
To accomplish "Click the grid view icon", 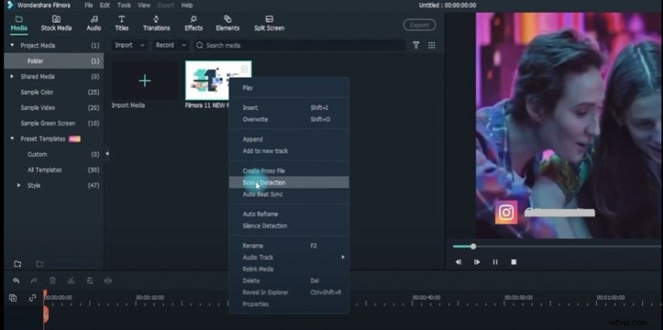I will tap(432, 45).
